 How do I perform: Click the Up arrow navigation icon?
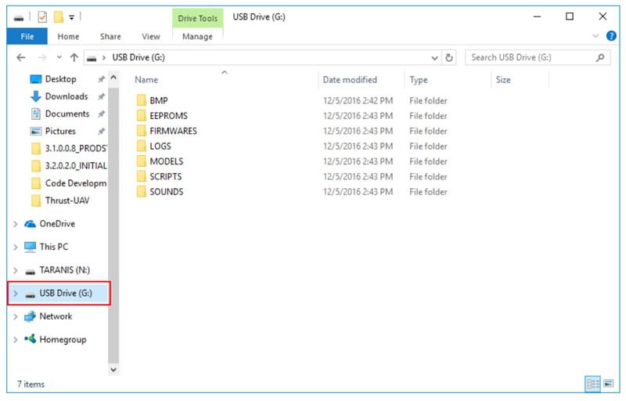tap(74, 58)
